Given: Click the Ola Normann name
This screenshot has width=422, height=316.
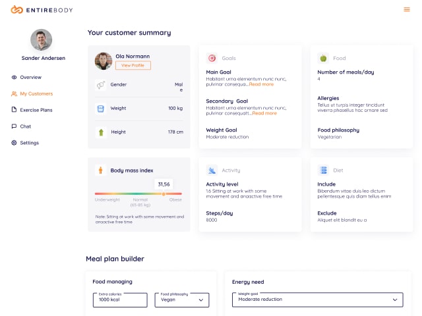Looking at the screenshot, I should pos(133,56).
